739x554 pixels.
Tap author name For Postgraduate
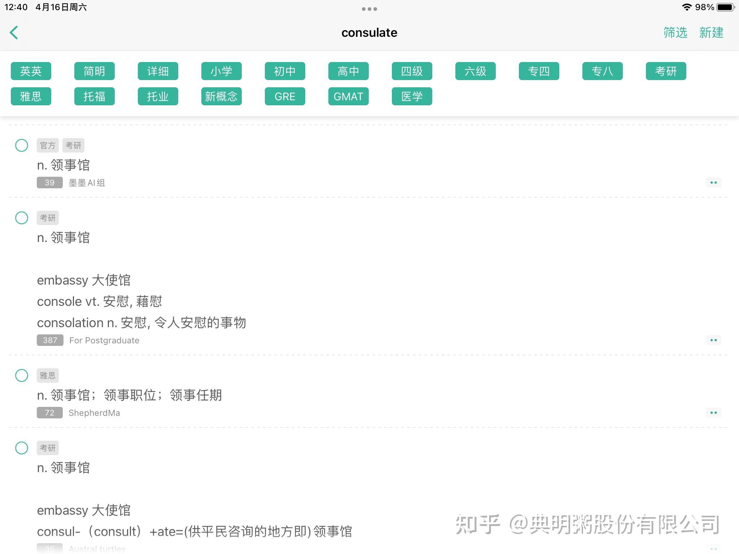(x=104, y=340)
